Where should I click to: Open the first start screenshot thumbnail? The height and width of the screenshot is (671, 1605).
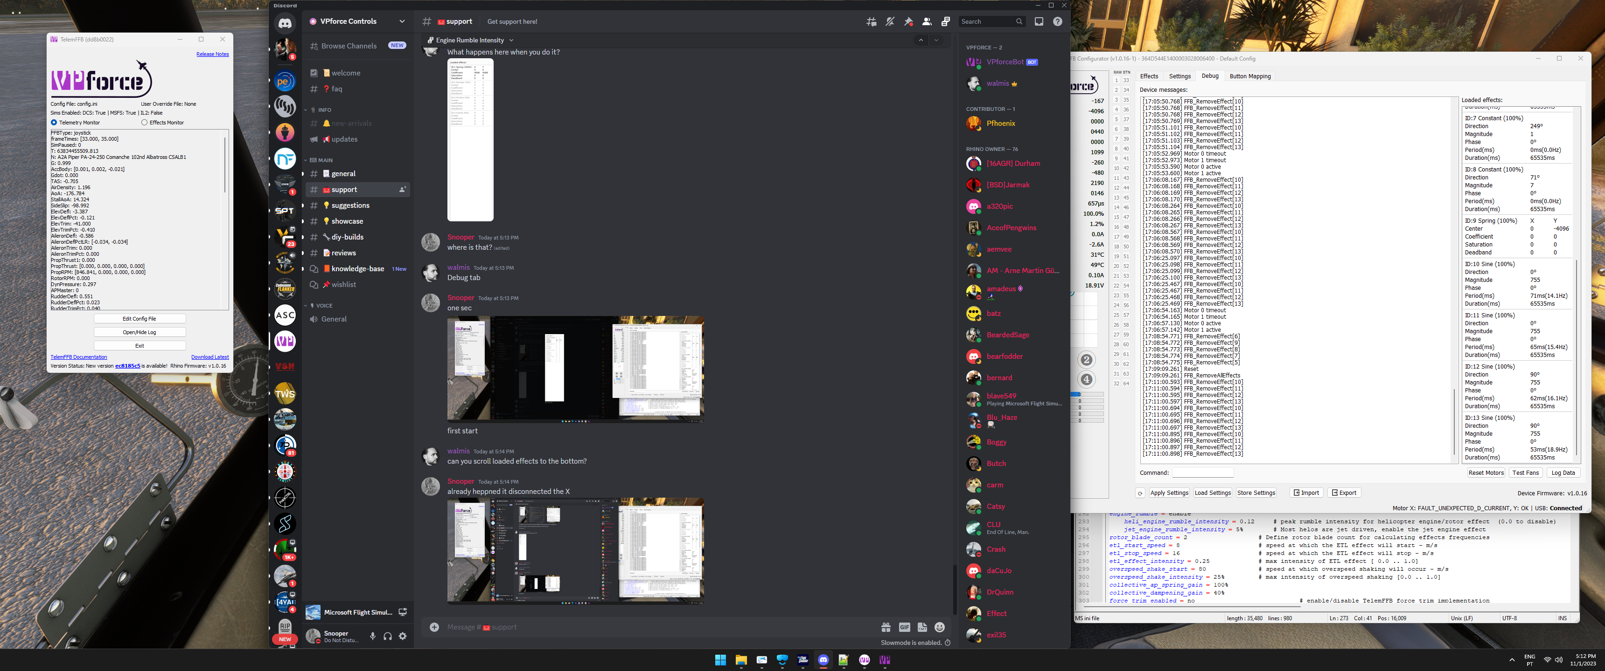pyautogui.click(x=575, y=369)
